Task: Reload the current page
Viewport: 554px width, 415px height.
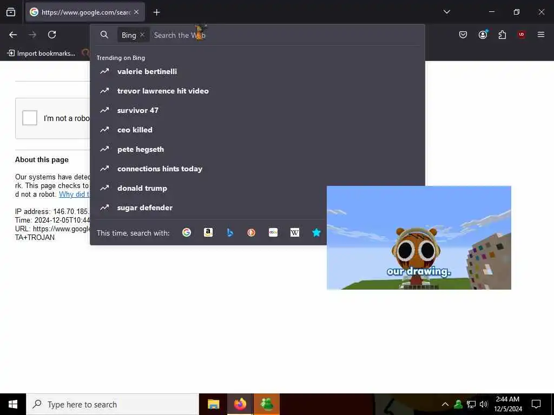Action: tap(52, 35)
